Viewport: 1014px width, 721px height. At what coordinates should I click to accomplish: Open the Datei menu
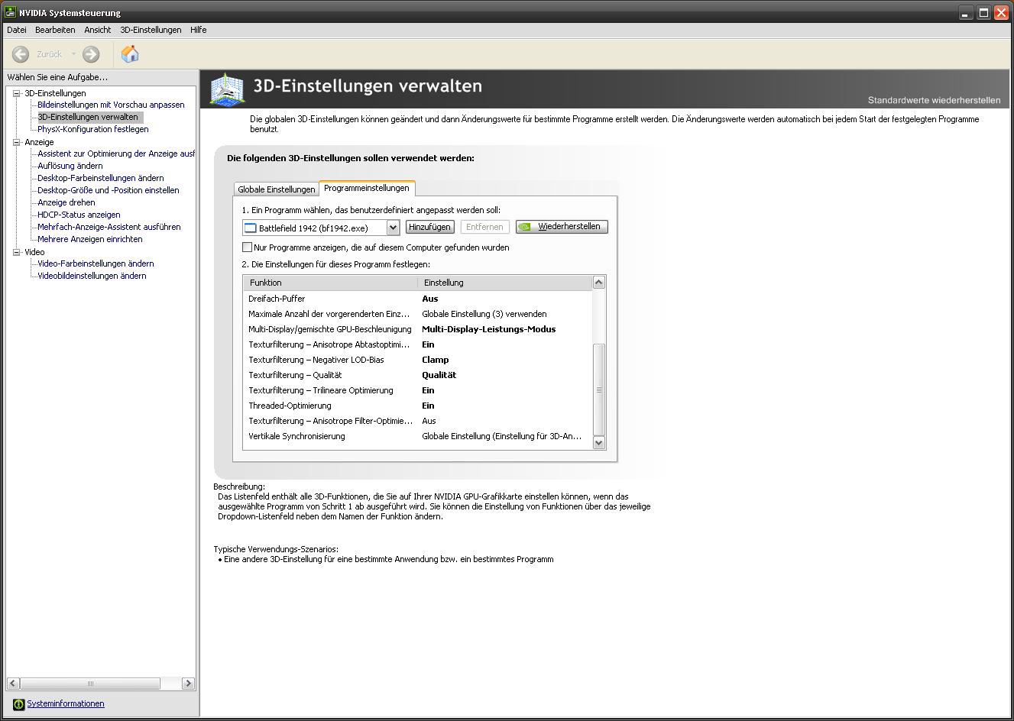point(17,30)
